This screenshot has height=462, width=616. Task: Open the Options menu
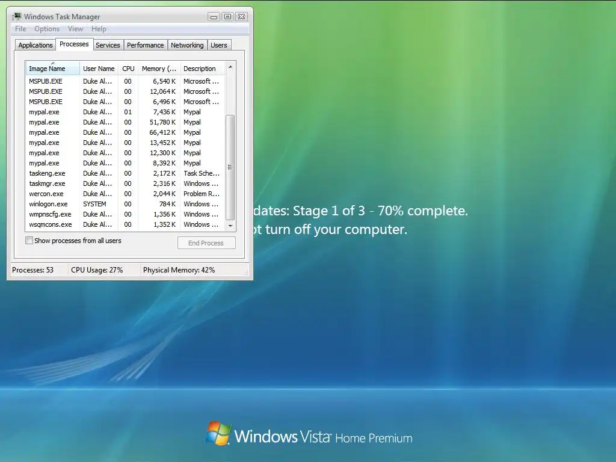[47, 29]
